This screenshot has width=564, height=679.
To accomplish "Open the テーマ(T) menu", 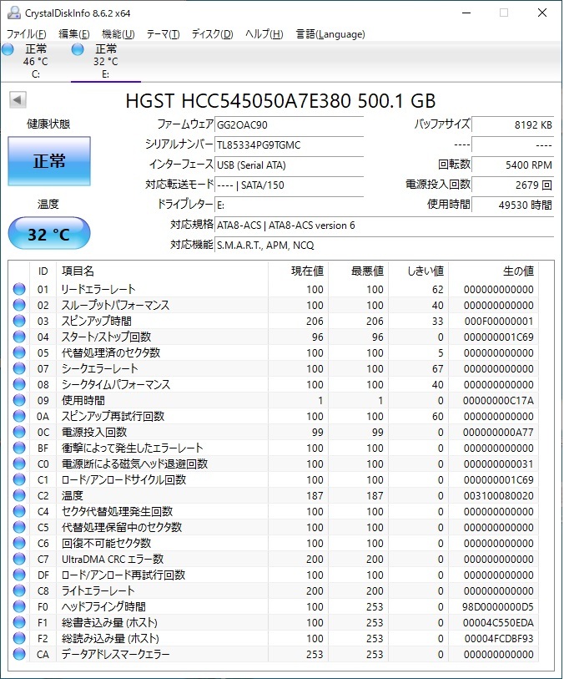I will click(x=163, y=34).
